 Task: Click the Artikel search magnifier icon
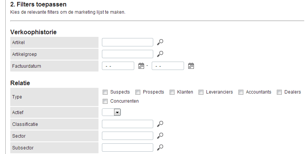pos(160,42)
